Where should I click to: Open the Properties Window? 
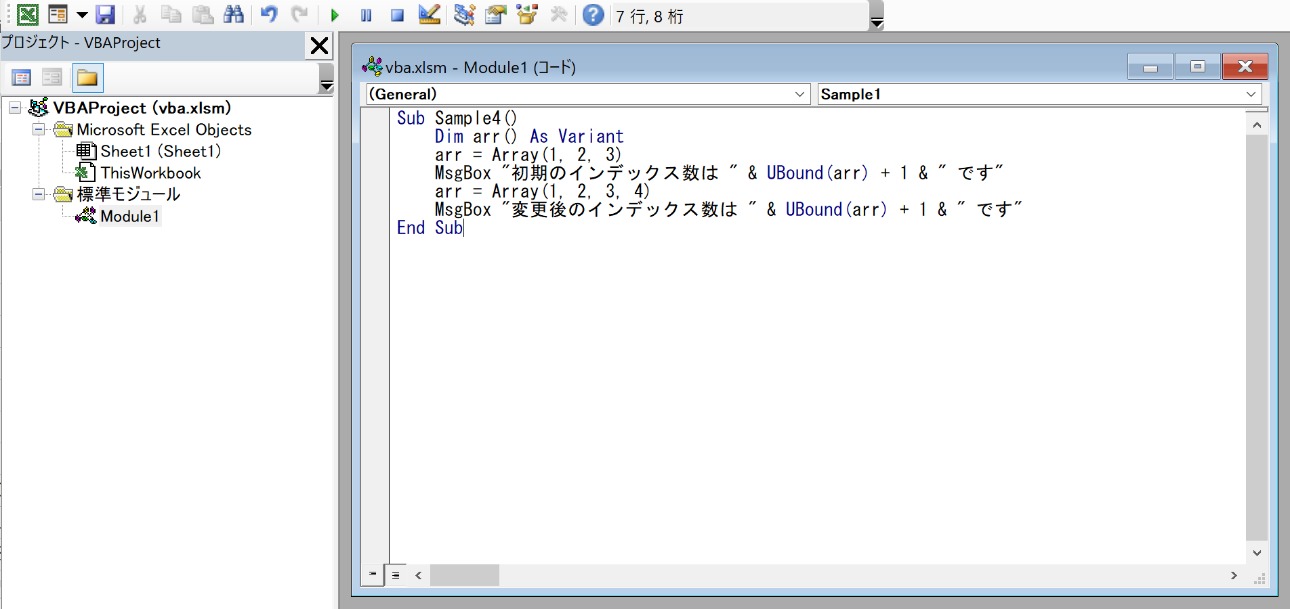pyautogui.click(x=495, y=14)
